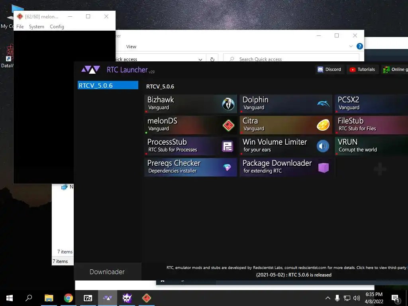Open File Explorer from the taskbar
The height and width of the screenshot is (306, 408).
[x=49, y=298]
